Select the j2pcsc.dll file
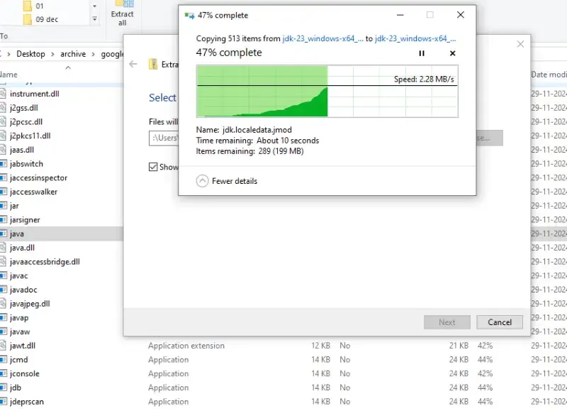Screen dimensions: 567x411 tap(26, 121)
